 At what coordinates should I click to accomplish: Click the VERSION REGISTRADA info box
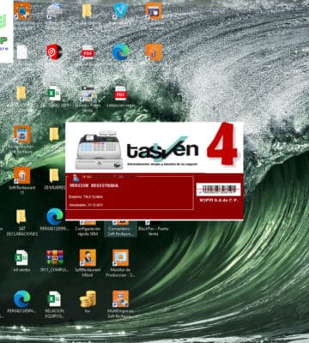tap(130, 193)
